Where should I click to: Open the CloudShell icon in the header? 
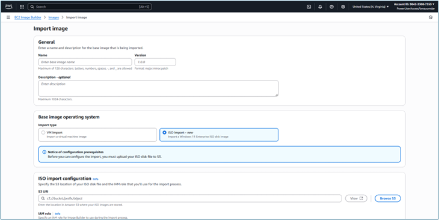(x=309, y=7)
